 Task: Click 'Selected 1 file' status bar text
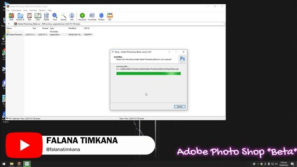point(26,119)
